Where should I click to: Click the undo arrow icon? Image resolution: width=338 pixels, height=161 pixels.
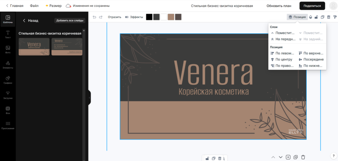(x=94, y=17)
